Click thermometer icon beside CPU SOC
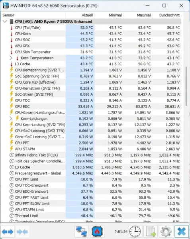The width and height of the screenshot is (190, 239). click(x=12, y=40)
